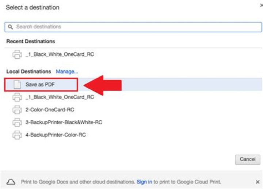The image size is (263, 189).
Task: Click printer icon next to 3-BackupPrinter-Black&White-RC
Action: click(17, 122)
